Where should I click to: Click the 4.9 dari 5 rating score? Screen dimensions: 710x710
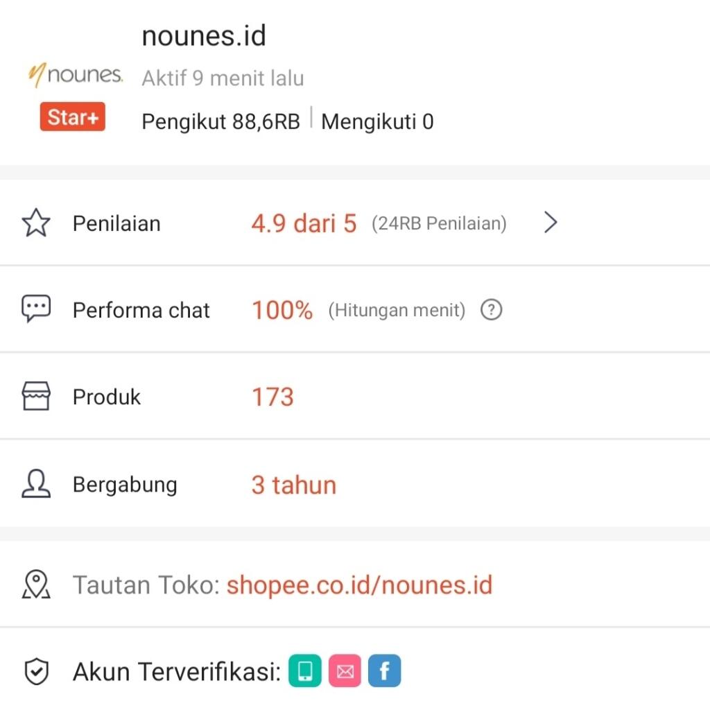coord(304,223)
